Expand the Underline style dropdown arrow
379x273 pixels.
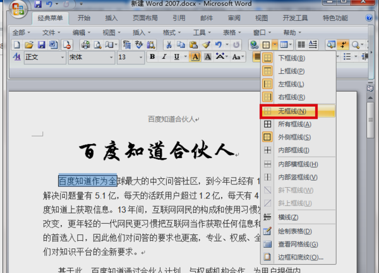click(185, 57)
